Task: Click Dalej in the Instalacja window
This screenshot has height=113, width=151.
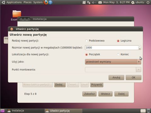Action: 121,94
